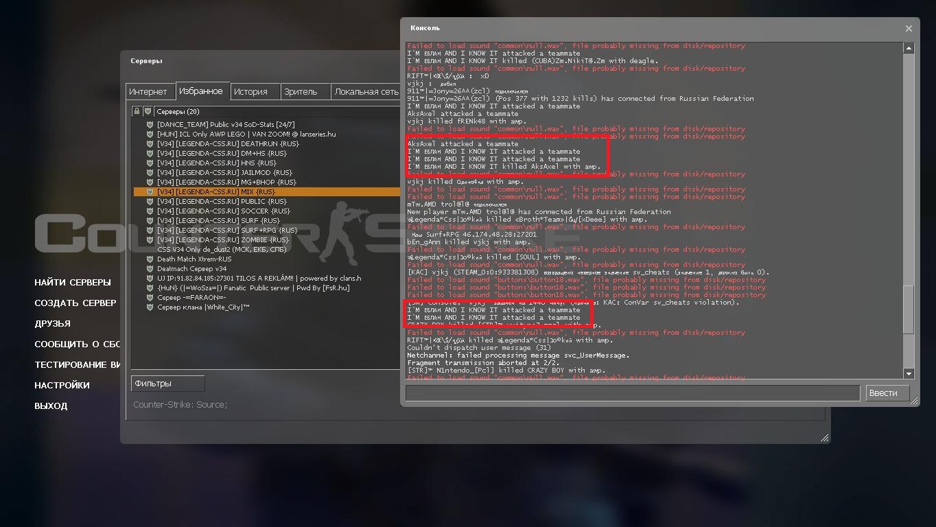The height and width of the screenshot is (527, 936).
Task: Click the VAC shield column header icon
Action: coord(148,111)
